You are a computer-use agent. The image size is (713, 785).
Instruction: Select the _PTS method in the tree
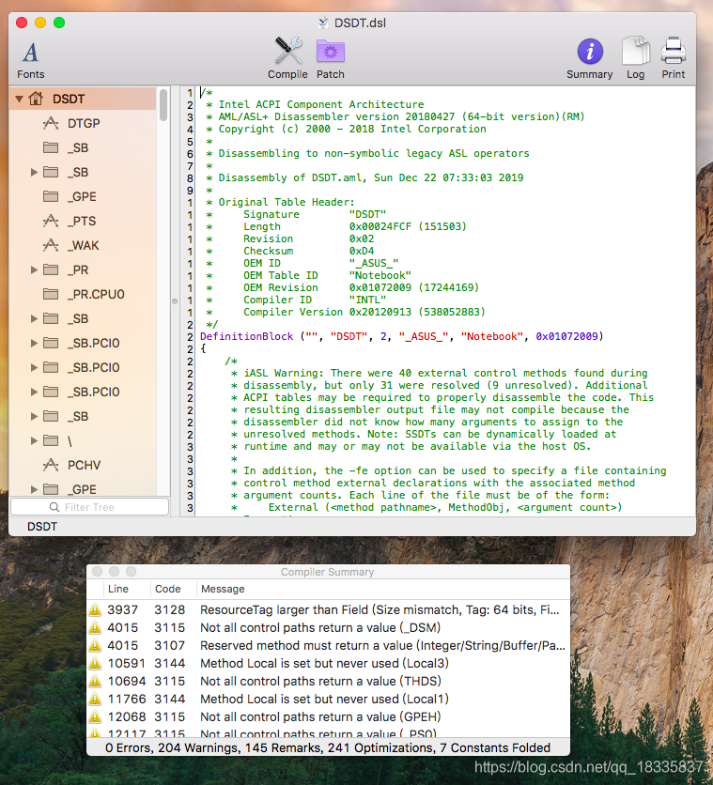pyautogui.click(x=83, y=221)
